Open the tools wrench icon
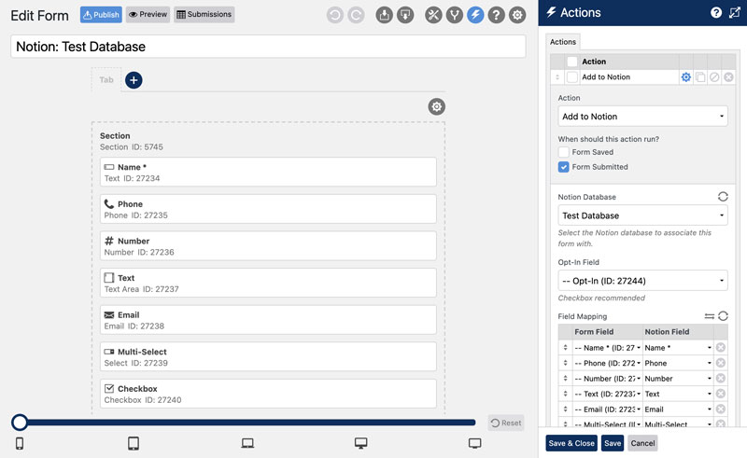 point(433,15)
